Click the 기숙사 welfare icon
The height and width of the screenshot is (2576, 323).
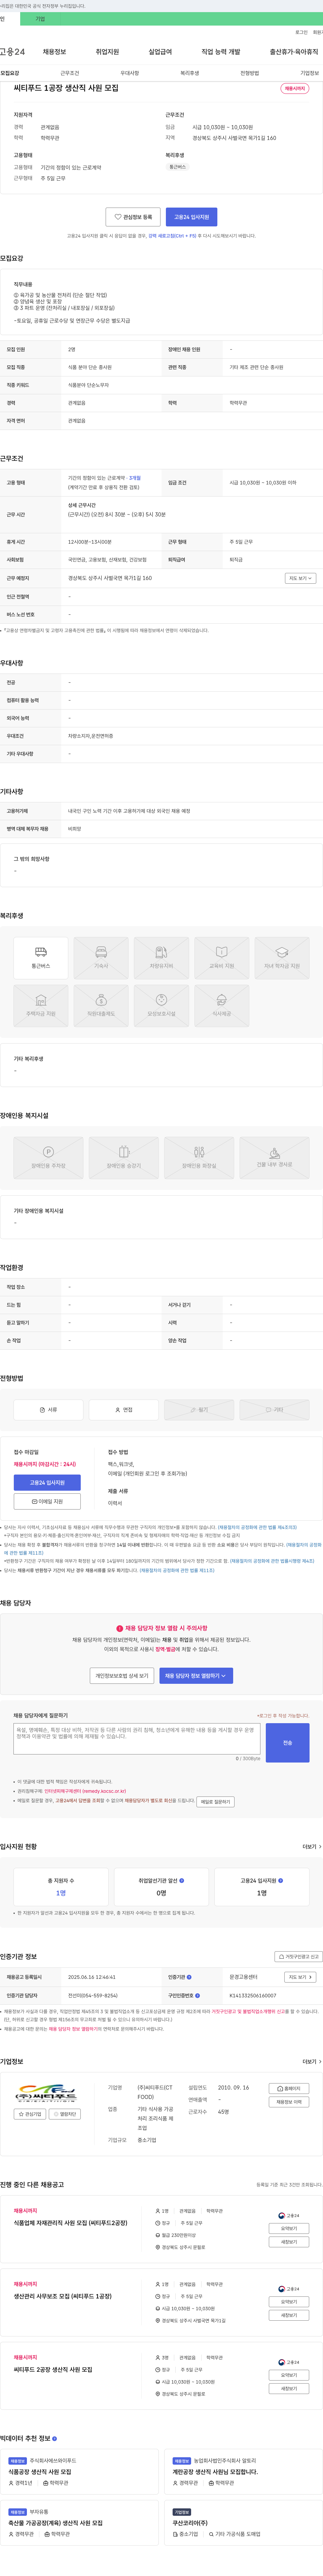pyautogui.click(x=101, y=958)
